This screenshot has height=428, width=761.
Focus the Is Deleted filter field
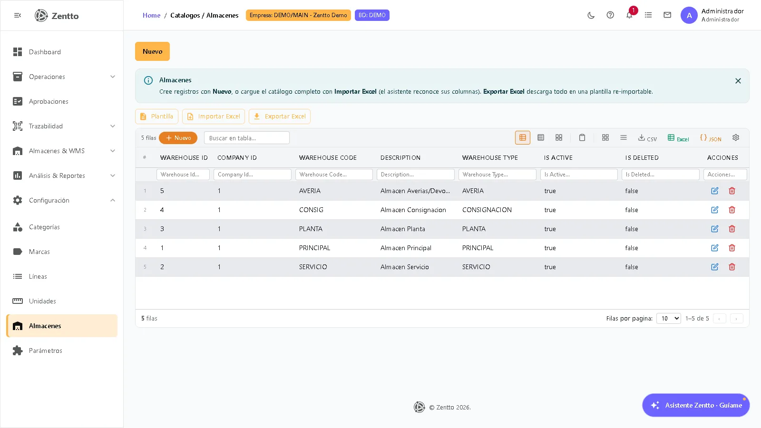point(661,175)
